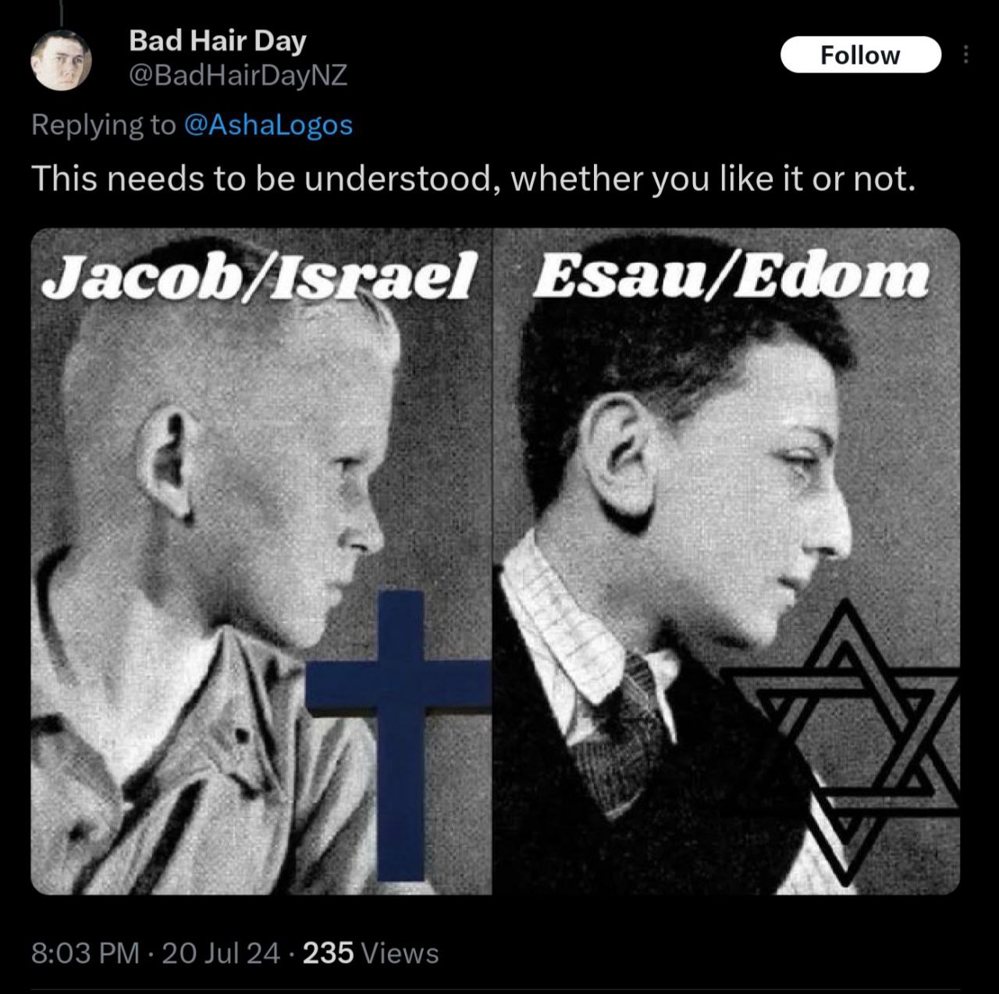
Task: Click the divider between the two image panels
Action: (x=492, y=562)
